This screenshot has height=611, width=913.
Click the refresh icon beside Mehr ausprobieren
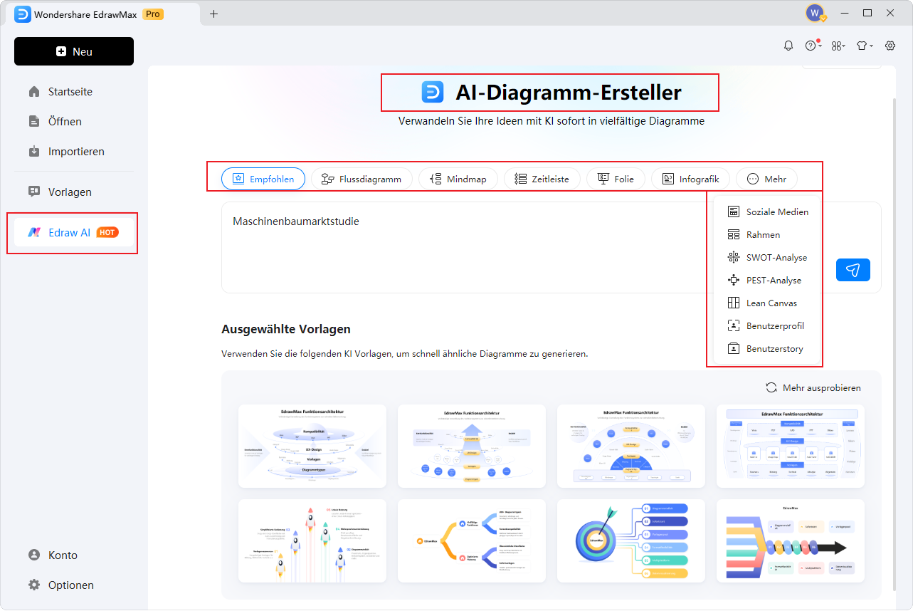click(x=771, y=387)
